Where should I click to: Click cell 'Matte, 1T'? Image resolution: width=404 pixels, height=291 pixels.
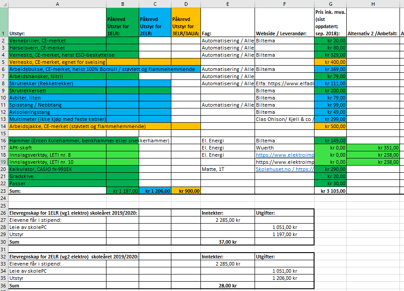click(x=228, y=169)
